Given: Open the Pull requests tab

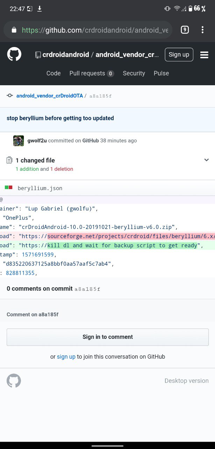Looking at the screenshot, I should 92,73.
